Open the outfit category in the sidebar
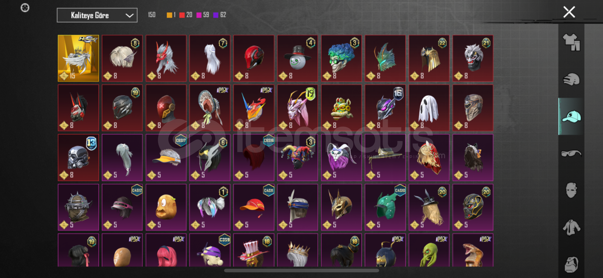 tap(571, 42)
